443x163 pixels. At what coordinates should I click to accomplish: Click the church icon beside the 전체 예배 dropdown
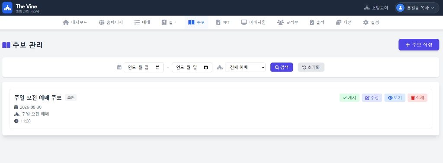(x=220, y=67)
